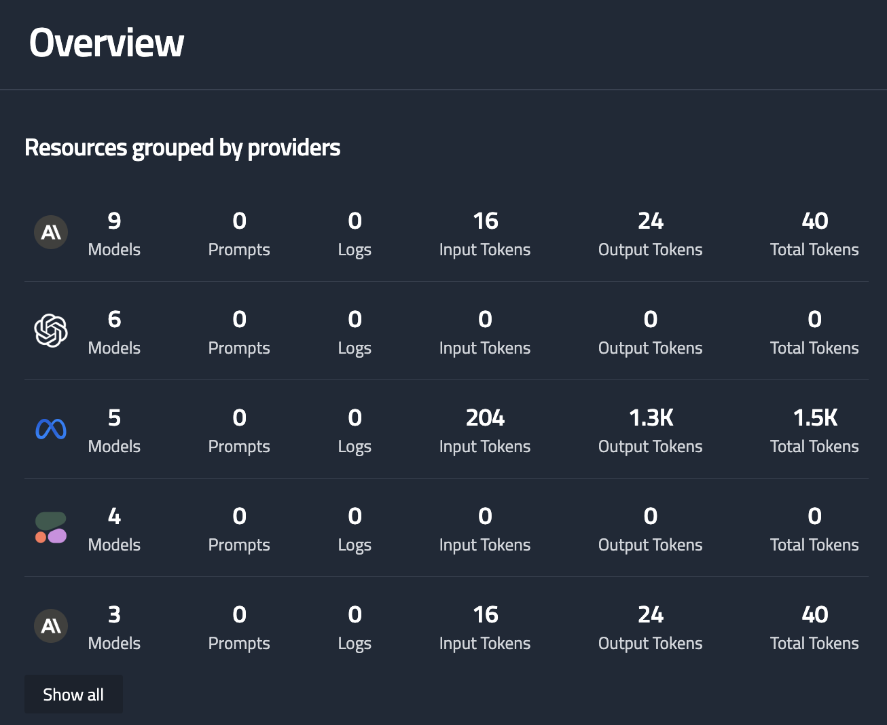Click the Overview page heading
887x725 pixels.
[x=107, y=43]
